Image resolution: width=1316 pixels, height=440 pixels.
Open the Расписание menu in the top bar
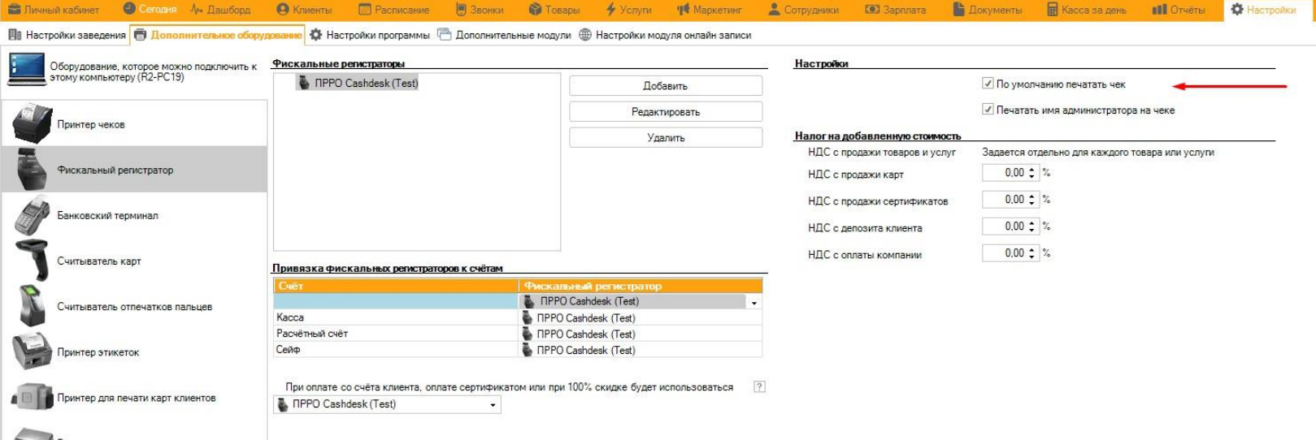coord(393,10)
